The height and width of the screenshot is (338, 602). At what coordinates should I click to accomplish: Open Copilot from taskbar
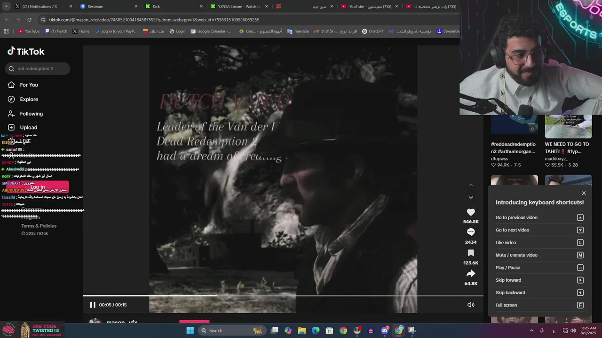(288, 330)
